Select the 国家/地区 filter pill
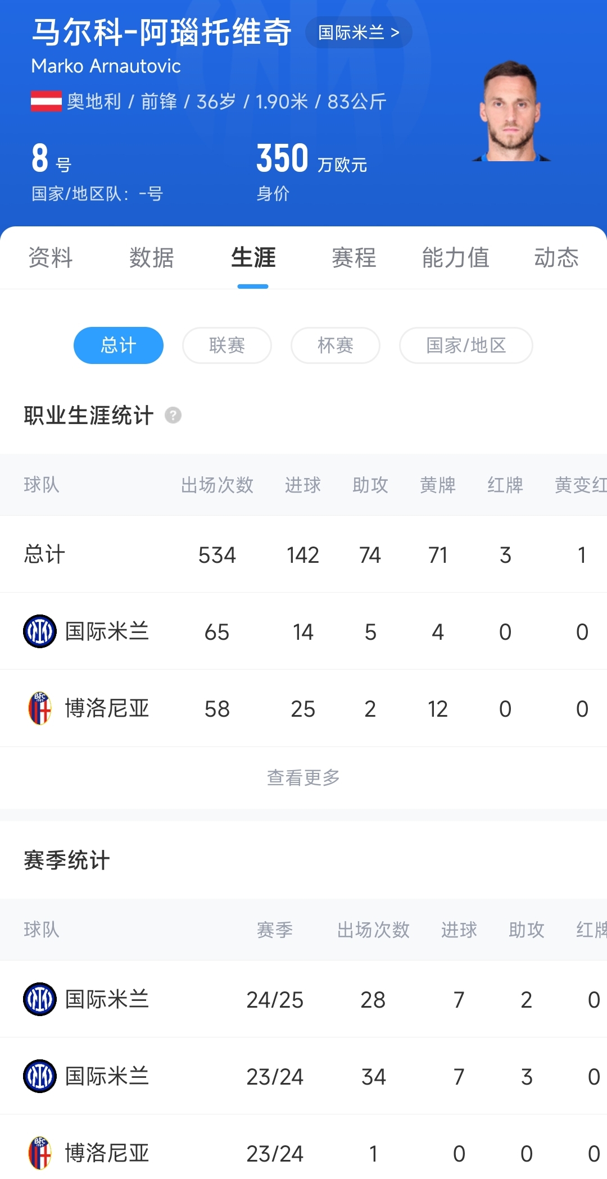The width and height of the screenshot is (607, 1179). tap(466, 345)
